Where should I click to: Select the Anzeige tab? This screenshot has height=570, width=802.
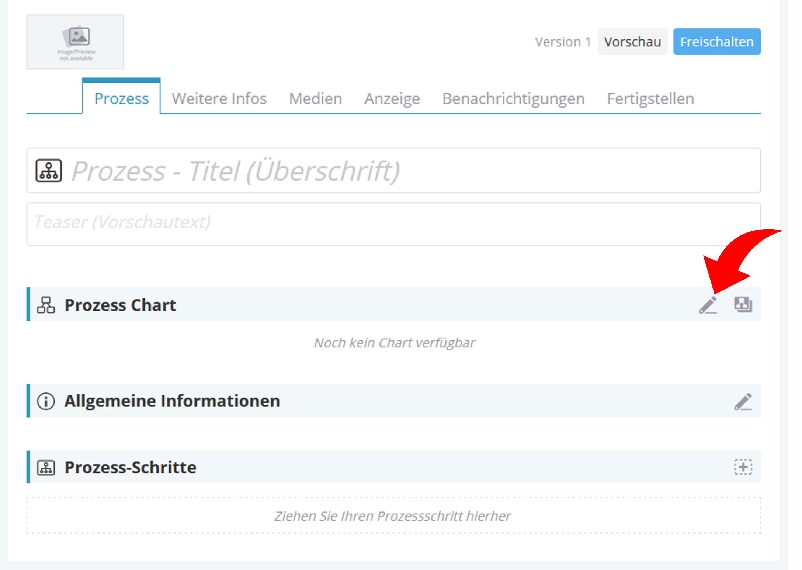coord(392,98)
